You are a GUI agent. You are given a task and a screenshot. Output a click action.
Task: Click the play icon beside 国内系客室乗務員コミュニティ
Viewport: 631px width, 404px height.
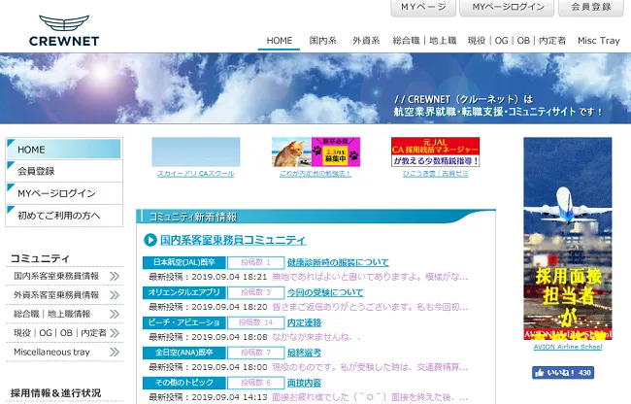coord(150,240)
